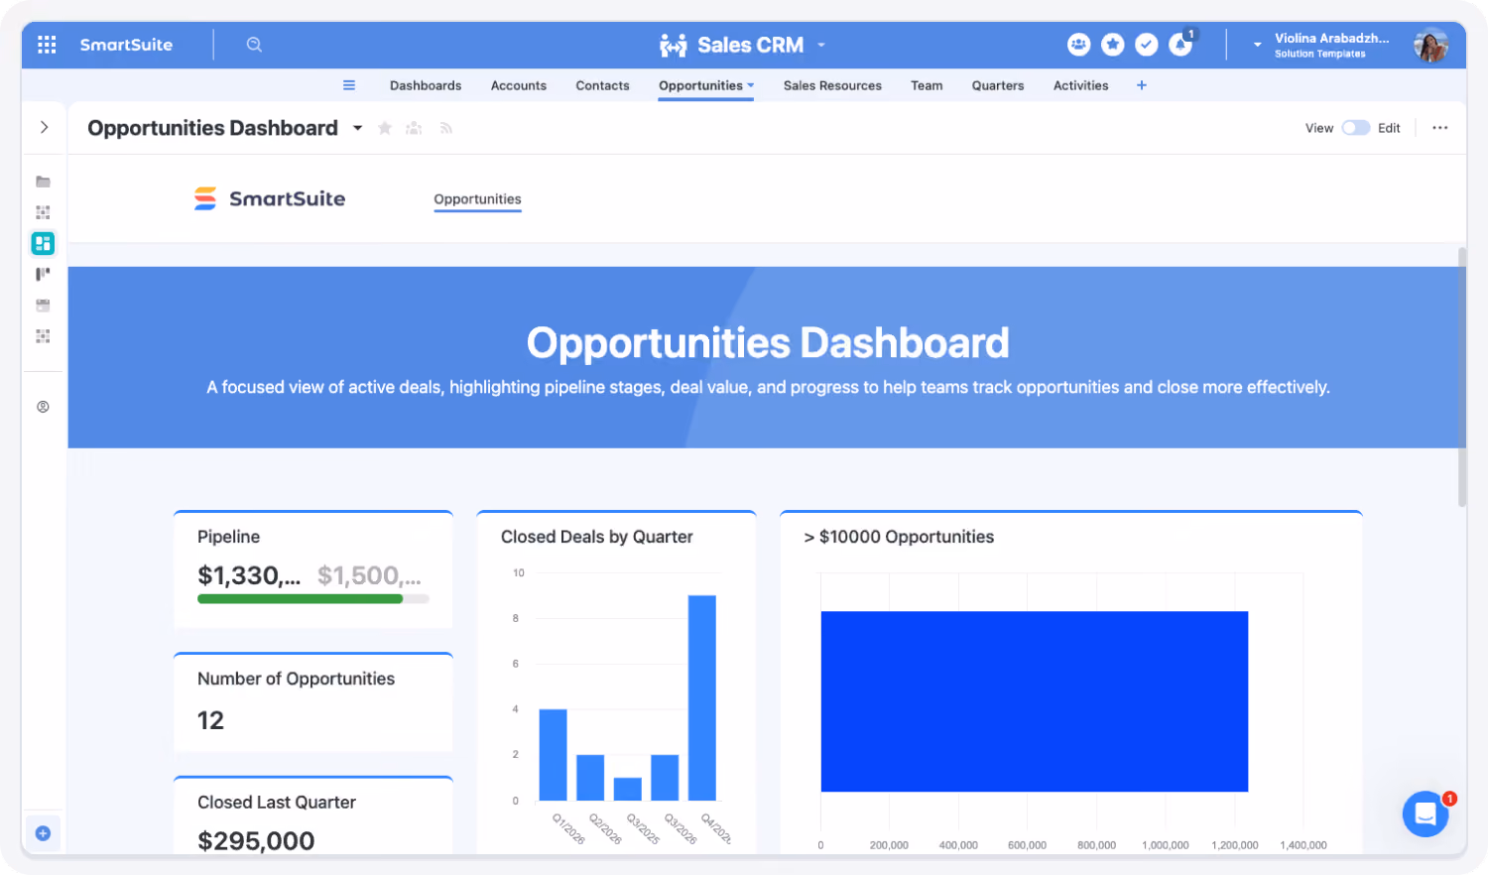Click the profile circle icon in sidebar

click(43, 407)
